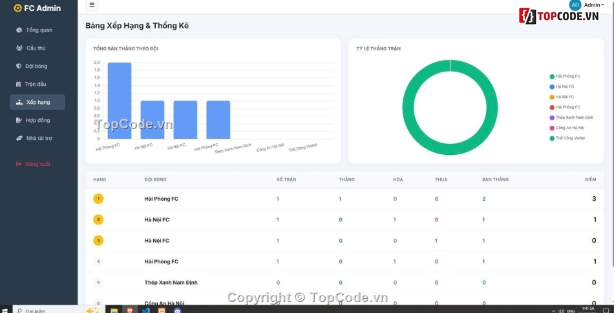Toggle the Thể Công Viettel legend entry

[x=567, y=138]
